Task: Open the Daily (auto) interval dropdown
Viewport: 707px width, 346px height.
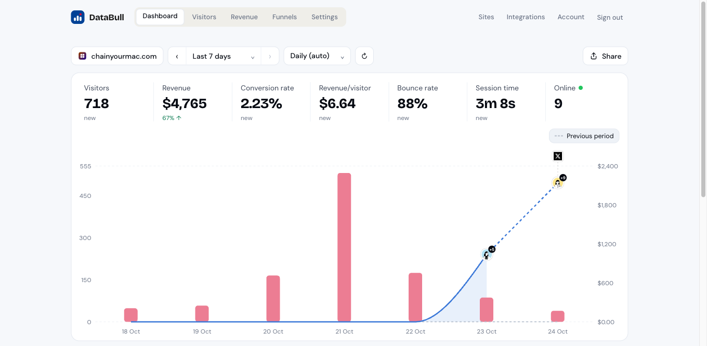Action: click(x=317, y=56)
